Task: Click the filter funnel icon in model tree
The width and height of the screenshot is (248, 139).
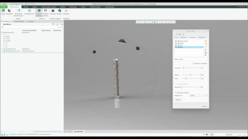Action: pos(2,27)
